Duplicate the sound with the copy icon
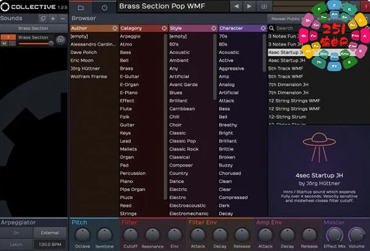 tap(43, 19)
